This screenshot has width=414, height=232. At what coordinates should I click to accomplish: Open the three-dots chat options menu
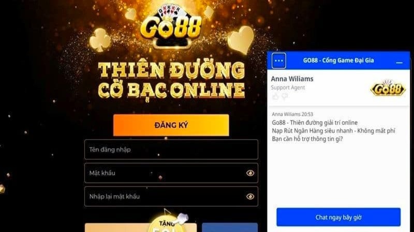278,61
